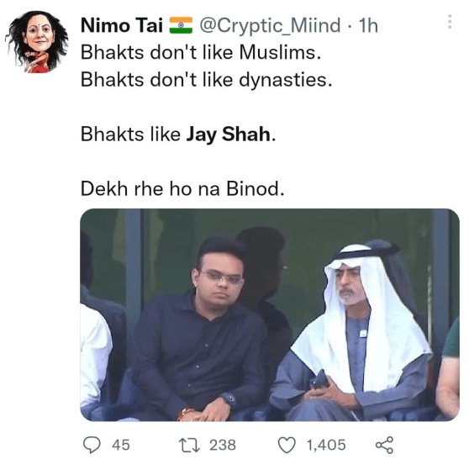
Task: Open the cartoon profile avatar
Action: (x=37, y=41)
